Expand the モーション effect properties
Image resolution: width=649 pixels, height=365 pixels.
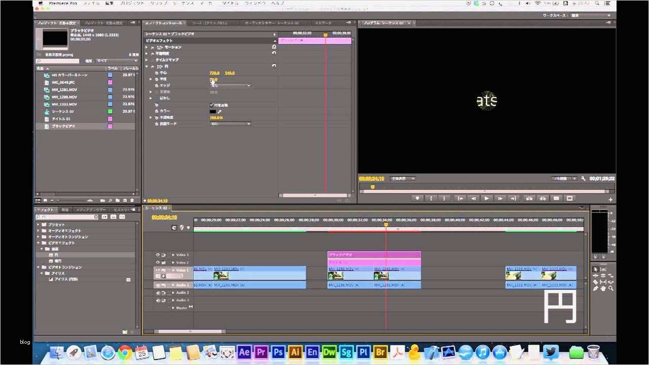click(147, 47)
